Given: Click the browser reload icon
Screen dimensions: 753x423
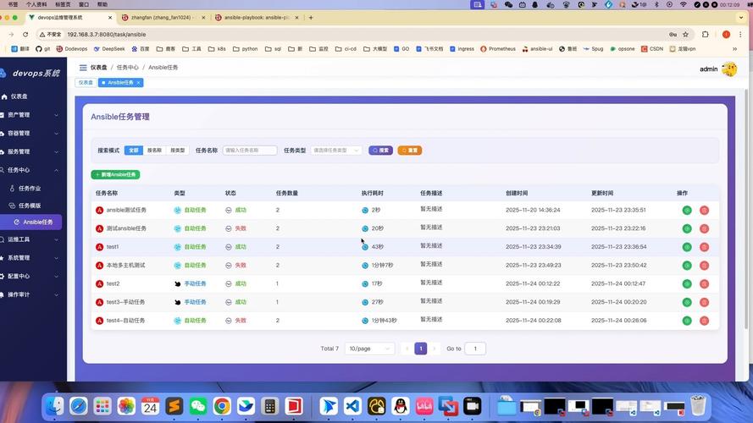Looking at the screenshot, I should (25, 35).
